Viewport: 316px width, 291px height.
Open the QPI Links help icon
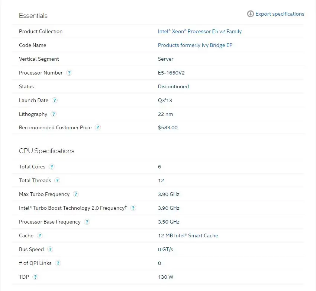58,263
